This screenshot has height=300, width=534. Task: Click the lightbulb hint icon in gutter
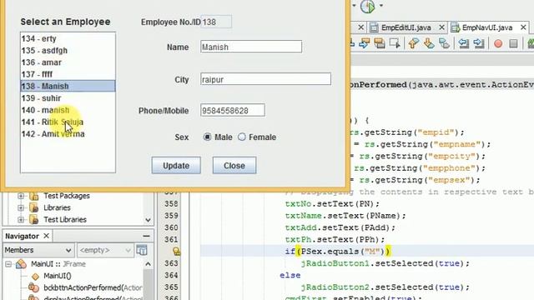[176, 252]
